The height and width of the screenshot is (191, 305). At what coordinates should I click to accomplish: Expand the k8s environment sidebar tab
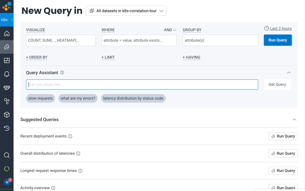tap(7, 20)
